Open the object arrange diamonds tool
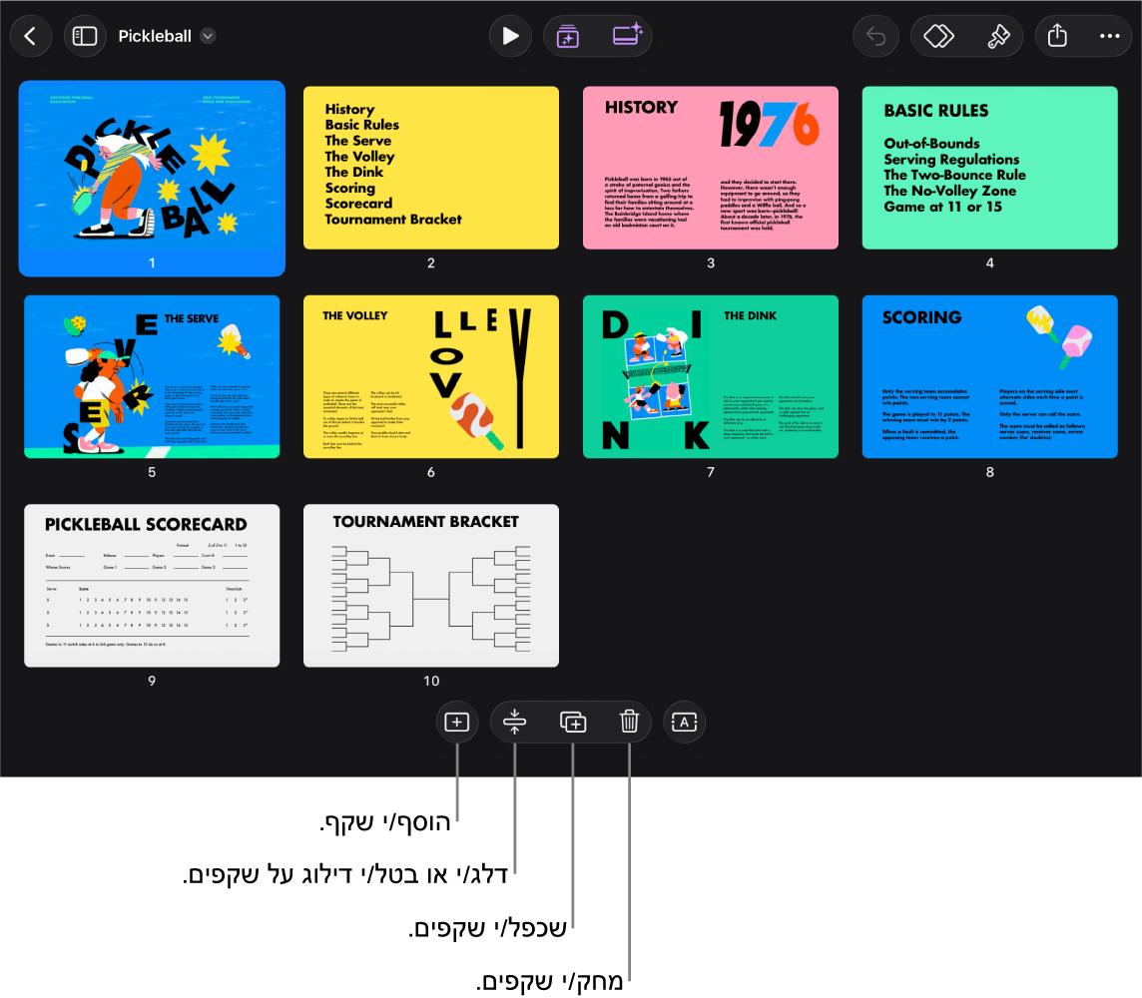The height and width of the screenshot is (998, 1142). coord(938,36)
